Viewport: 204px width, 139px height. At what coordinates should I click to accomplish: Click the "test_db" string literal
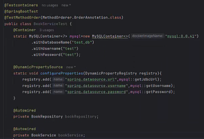tap(82, 42)
